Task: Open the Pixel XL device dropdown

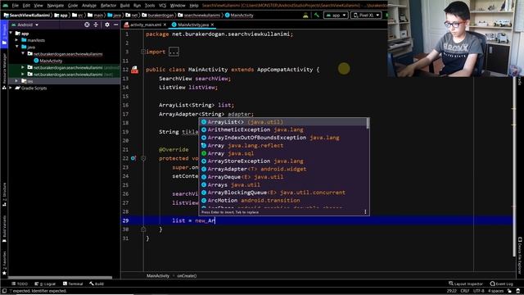Action: tap(366, 15)
